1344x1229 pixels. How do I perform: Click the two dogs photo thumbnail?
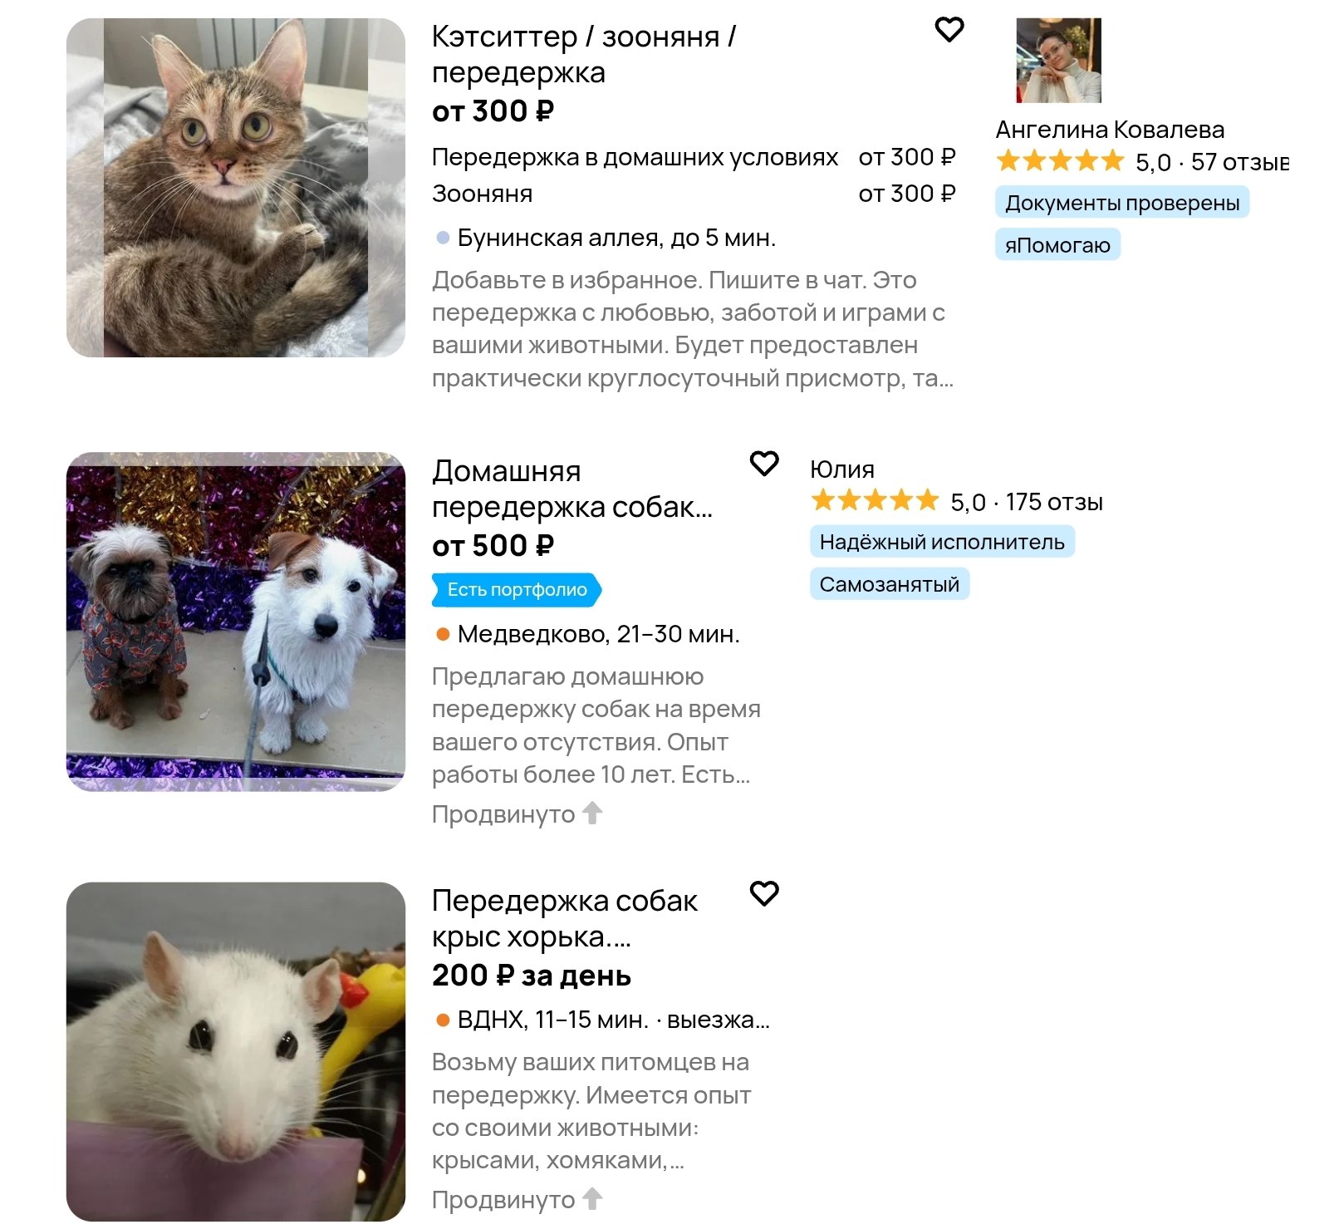(236, 622)
